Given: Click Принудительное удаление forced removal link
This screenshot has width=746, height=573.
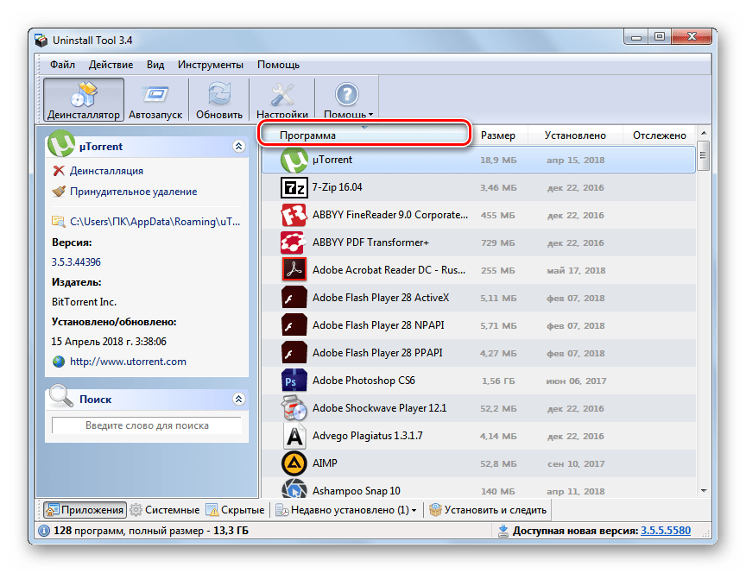Looking at the screenshot, I should point(133,192).
